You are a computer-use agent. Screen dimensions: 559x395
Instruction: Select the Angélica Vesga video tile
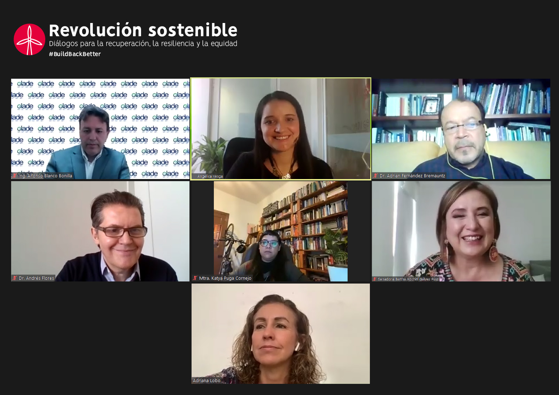coord(281,129)
